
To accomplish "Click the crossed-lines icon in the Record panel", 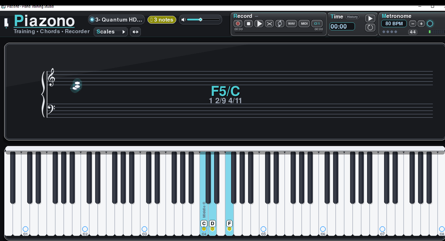I will 269,24.
